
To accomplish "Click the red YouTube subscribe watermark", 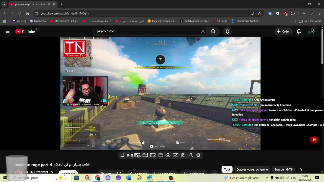I will click(314, 140).
